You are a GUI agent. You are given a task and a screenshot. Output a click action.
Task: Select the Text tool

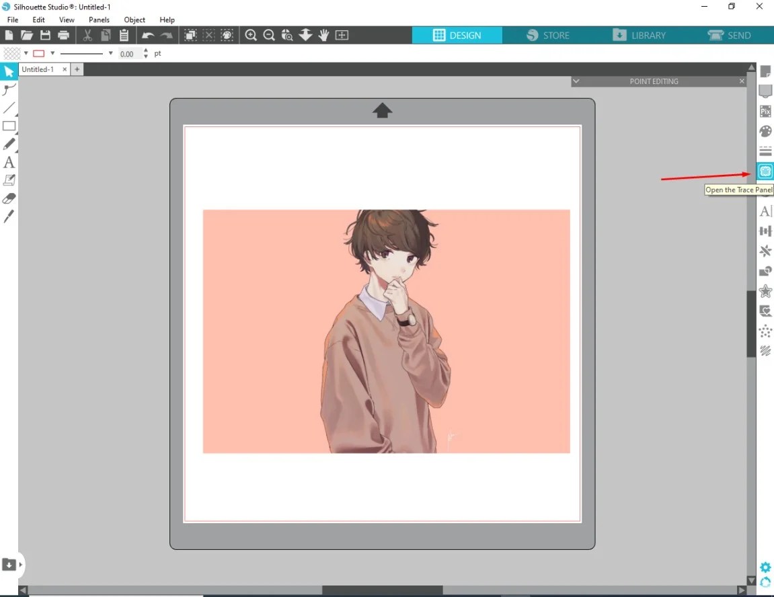click(x=9, y=162)
